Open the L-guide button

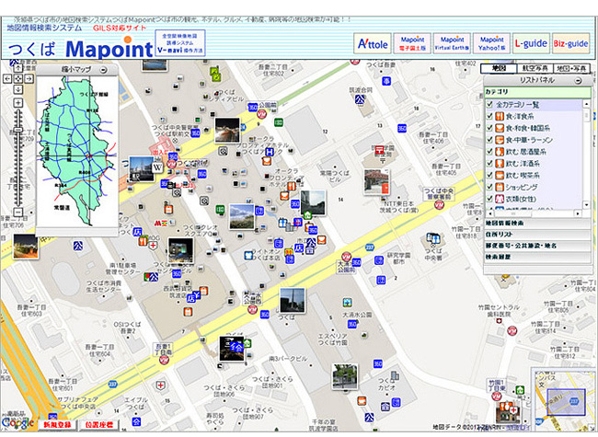point(531,44)
